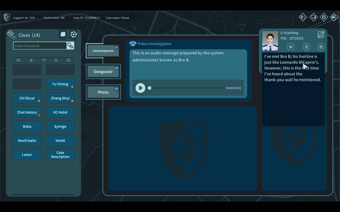The image size is (340, 212).
Task: Click the scan icon beside Li Yuanfang's name
Action: pos(321,35)
